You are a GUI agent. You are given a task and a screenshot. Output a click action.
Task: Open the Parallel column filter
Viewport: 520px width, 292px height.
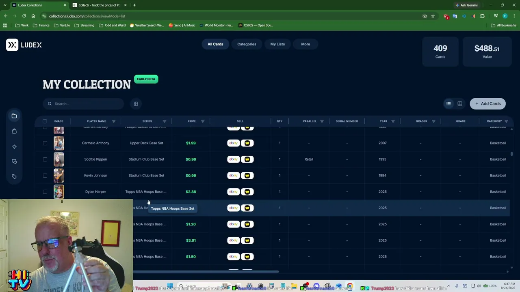pos(322,121)
